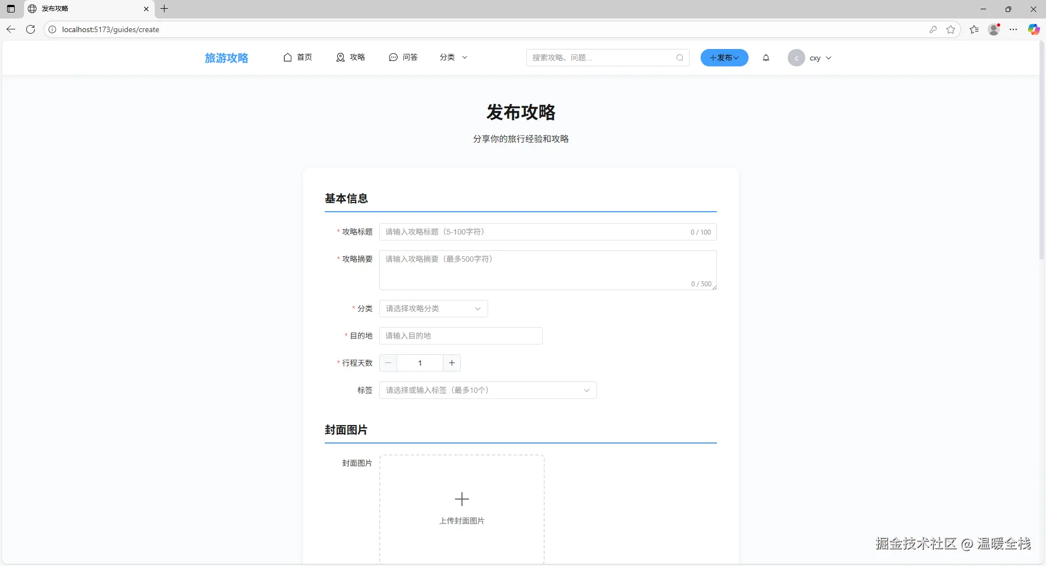This screenshot has width=1046, height=566.
Task: Click the user avatar icon
Action: [796, 58]
